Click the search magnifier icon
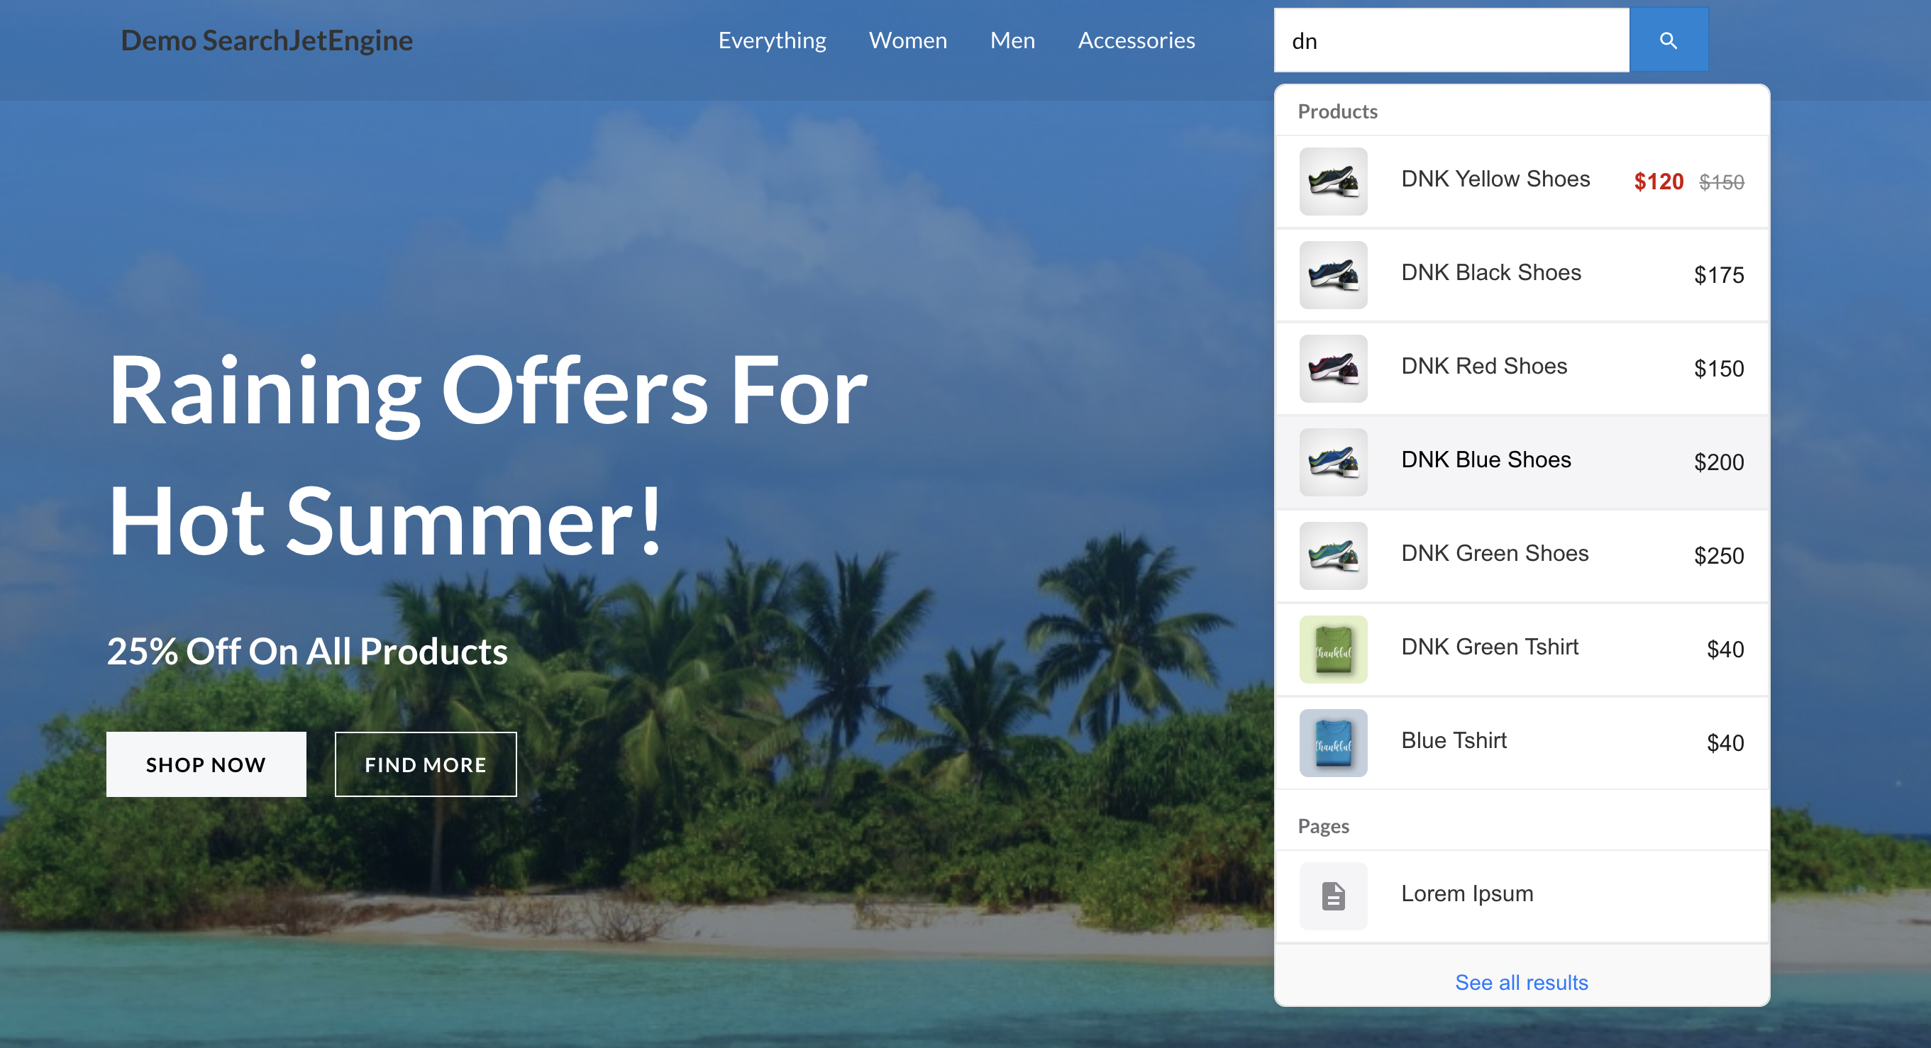The width and height of the screenshot is (1931, 1048). [x=1668, y=40]
